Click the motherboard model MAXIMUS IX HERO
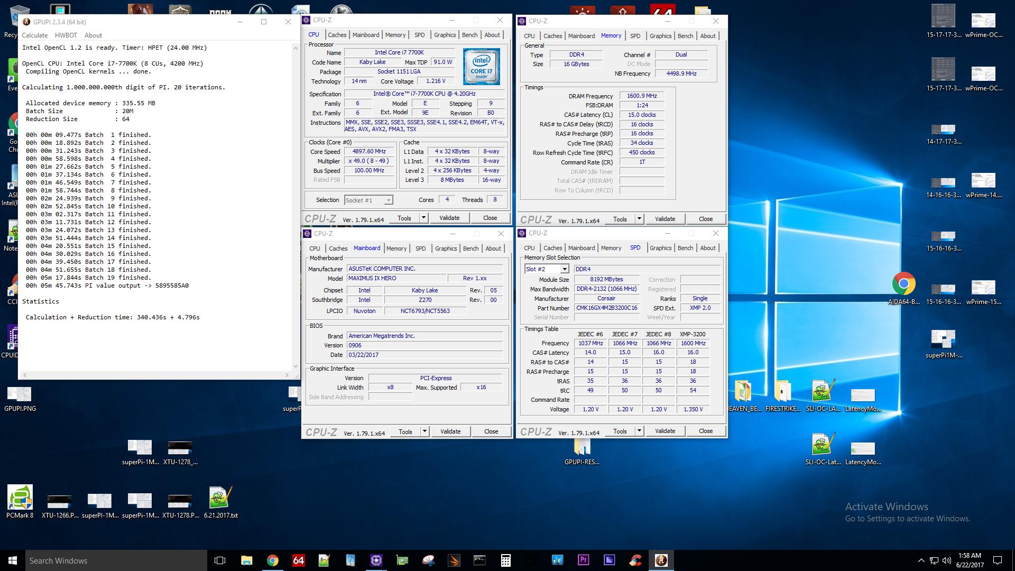Viewport: 1015px width, 571px height. pos(396,278)
